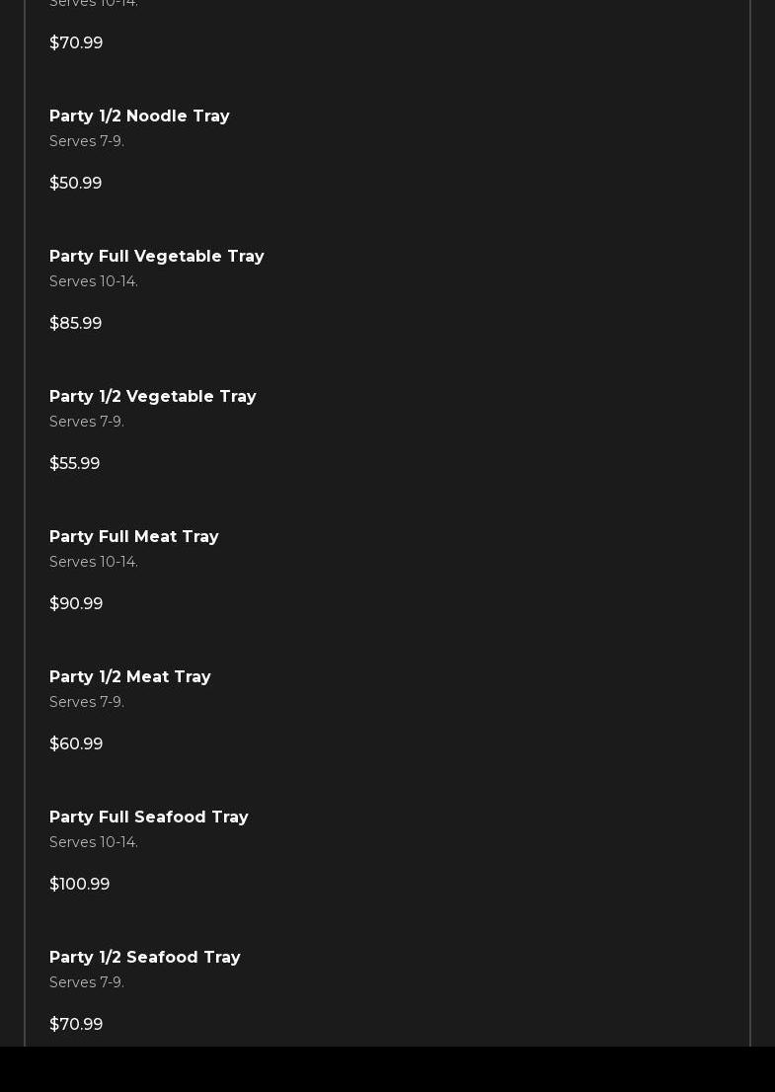
Task: Click serving size under Party Full Meat Tray
Action: (94, 563)
